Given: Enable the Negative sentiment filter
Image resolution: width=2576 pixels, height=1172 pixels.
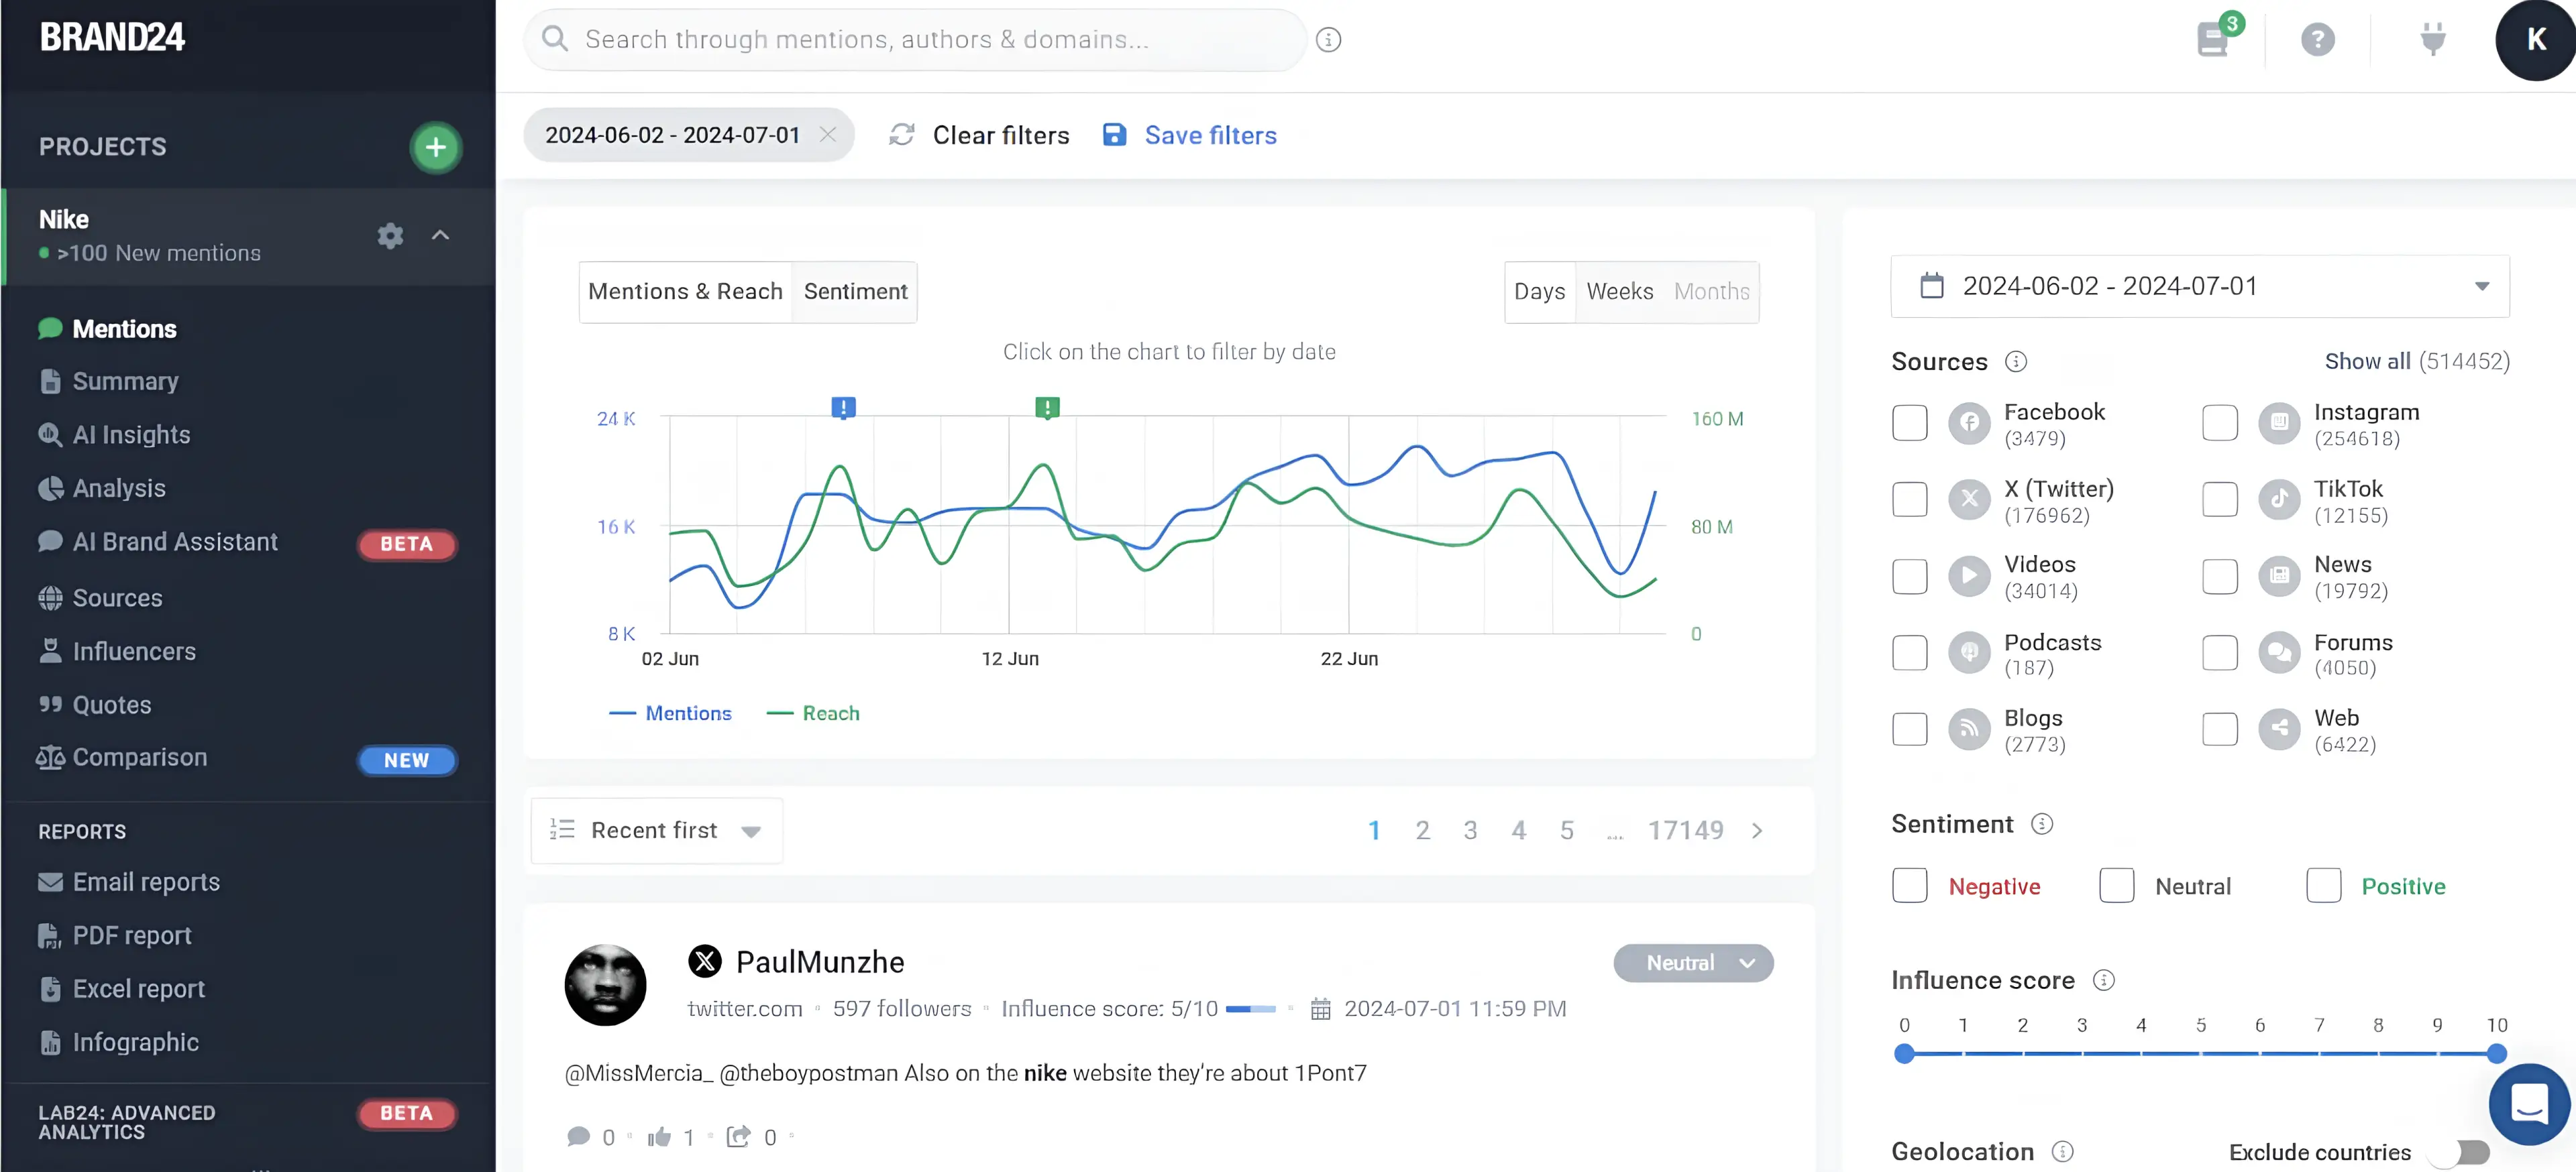Looking at the screenshot, I should pos(1909,885).
